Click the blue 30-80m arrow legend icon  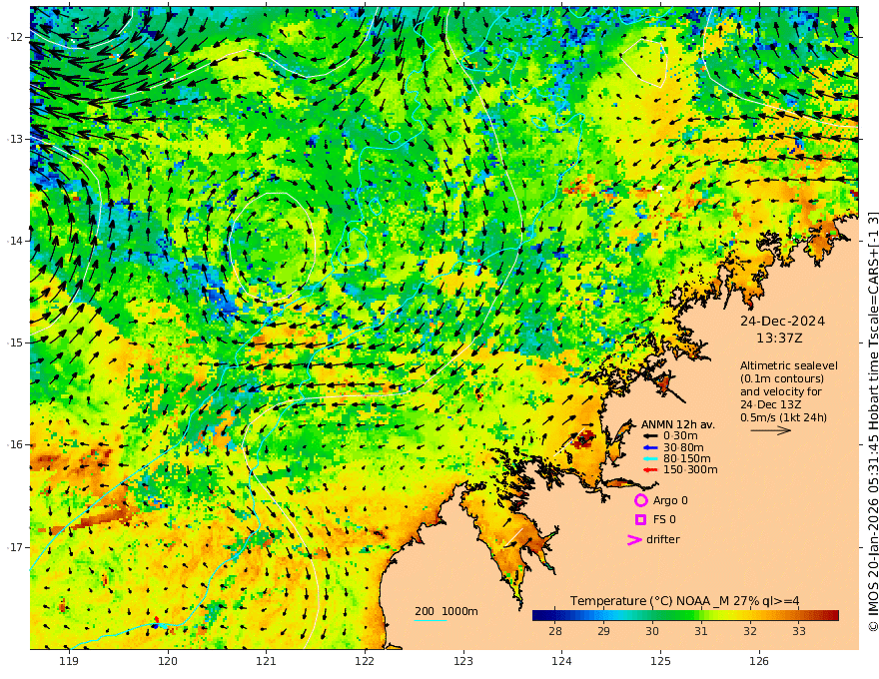pos(649,447)
